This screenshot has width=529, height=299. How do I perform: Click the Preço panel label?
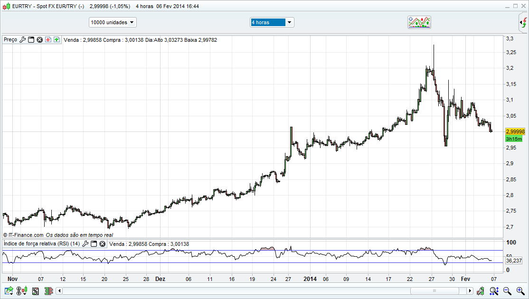10,40
